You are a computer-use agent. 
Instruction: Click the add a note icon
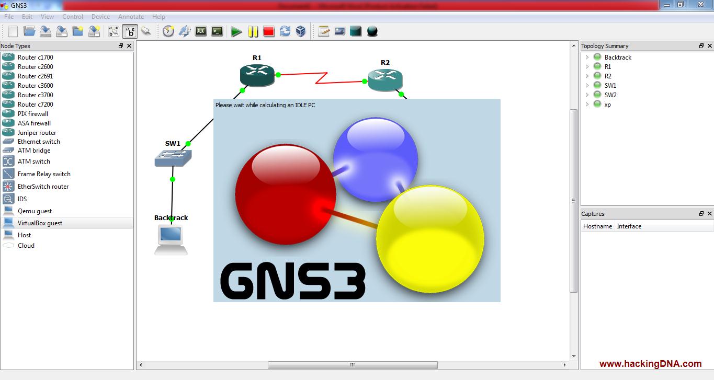point(324,31)
